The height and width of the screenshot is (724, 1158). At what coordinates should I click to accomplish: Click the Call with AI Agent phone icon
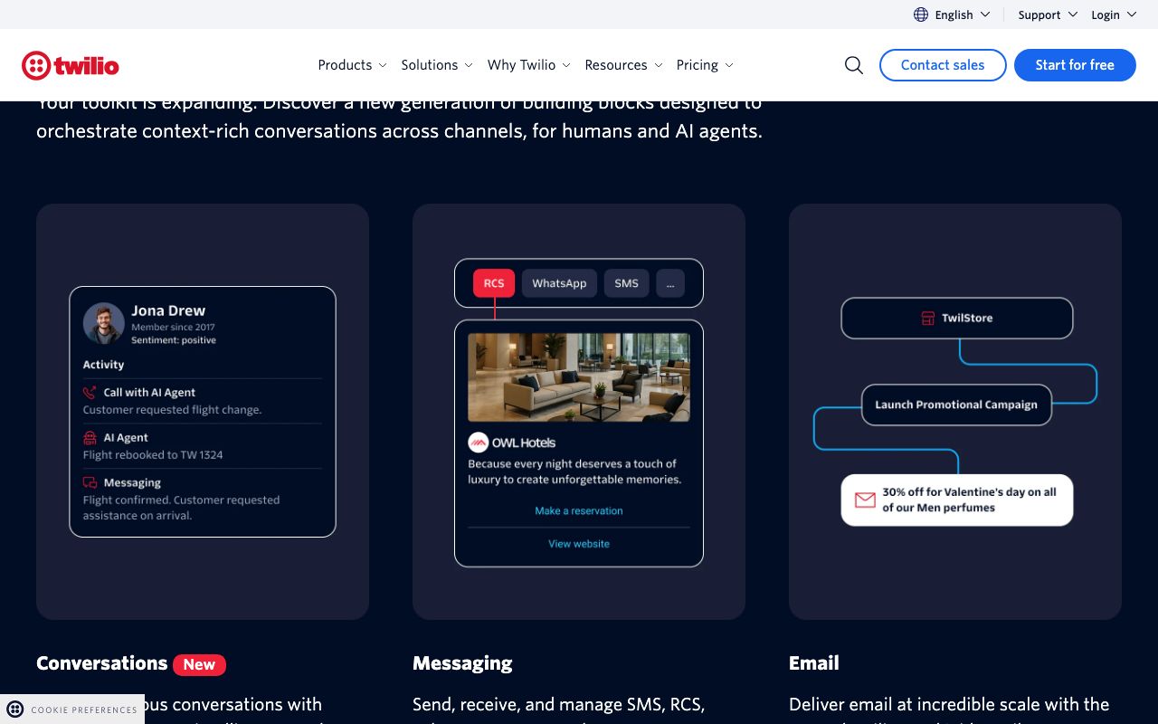tap(90, 393)
